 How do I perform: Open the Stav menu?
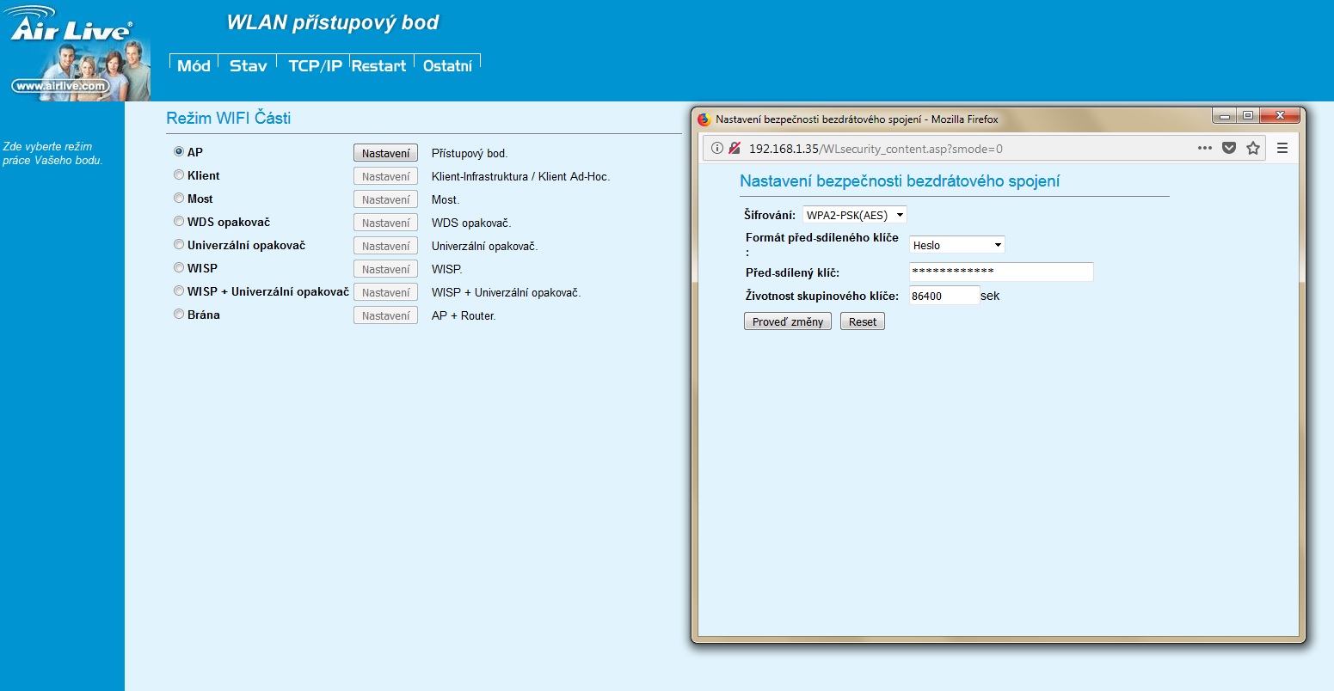click(248, 65)
